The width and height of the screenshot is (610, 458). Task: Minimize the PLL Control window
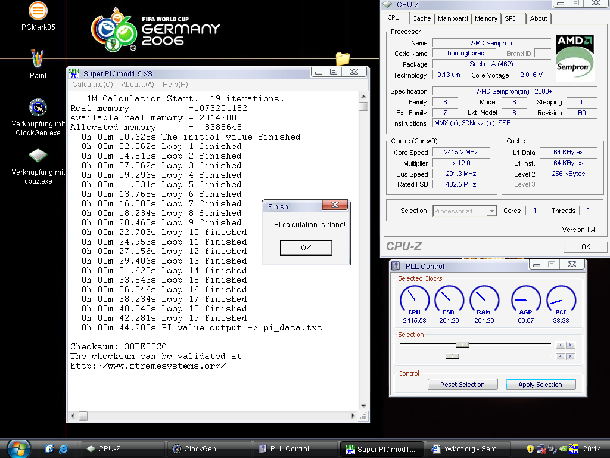tap(537, 265)
